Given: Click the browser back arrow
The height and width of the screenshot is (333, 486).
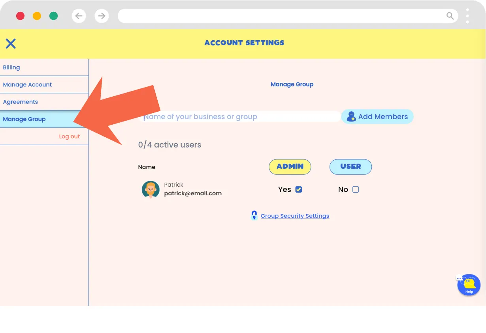Looking at the screenshot, I should click(79, 16).
